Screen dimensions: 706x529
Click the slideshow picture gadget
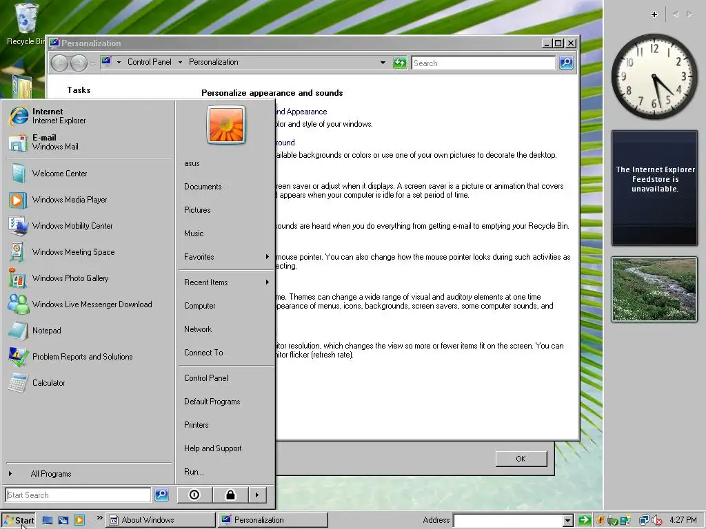tap(654, 289)
